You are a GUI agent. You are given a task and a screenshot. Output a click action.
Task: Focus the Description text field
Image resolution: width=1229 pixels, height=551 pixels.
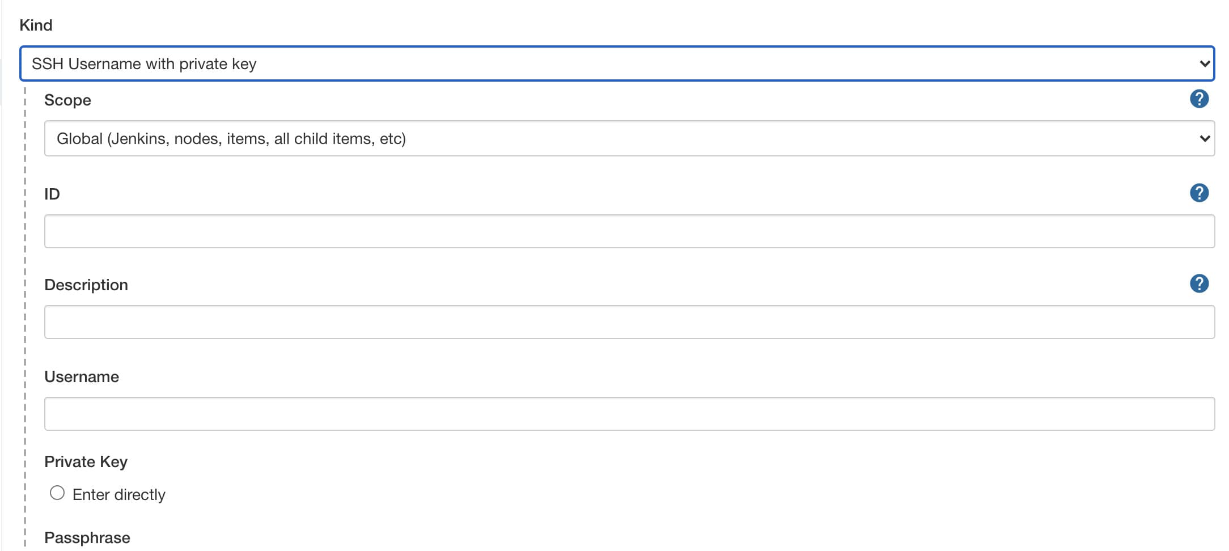[629, 322]
